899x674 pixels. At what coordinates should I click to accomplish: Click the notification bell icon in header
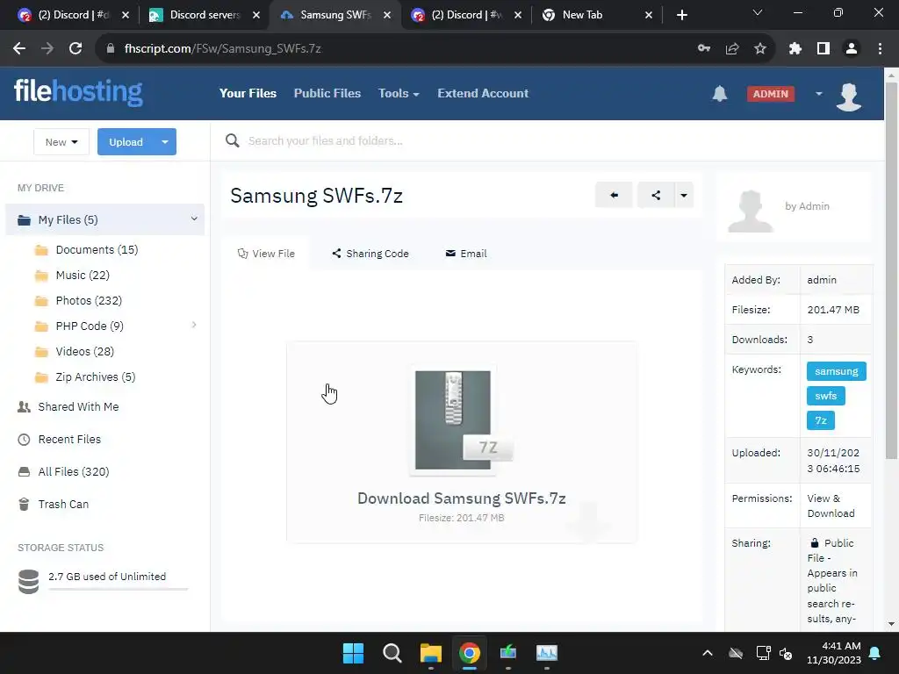pyautogui.click(x=720, y=93)
